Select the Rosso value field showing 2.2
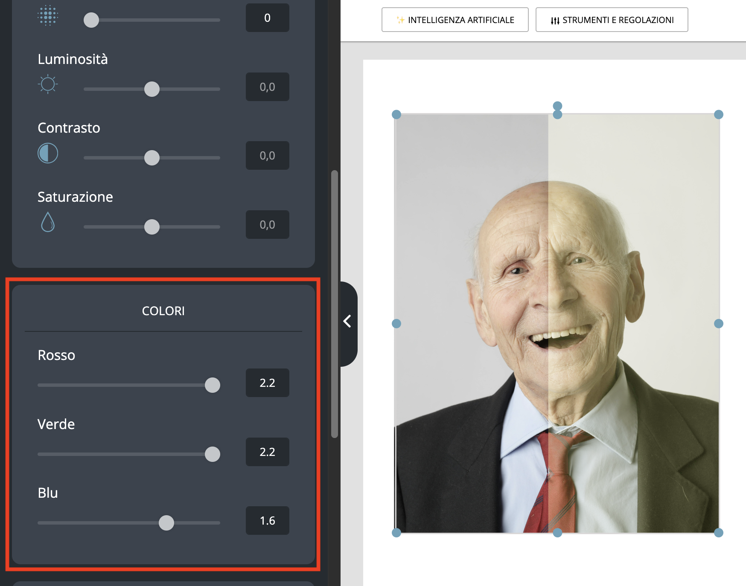746x586 pixels. [x=267, y=383]
